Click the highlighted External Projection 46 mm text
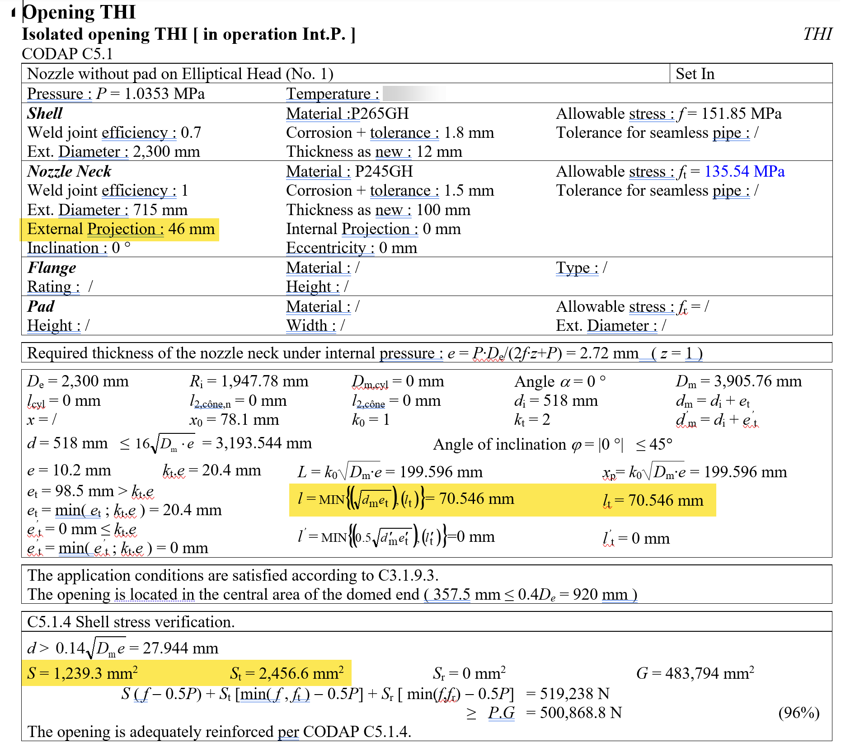The height and width of the screenshot is (747, 841). click(x=121, y=229)
